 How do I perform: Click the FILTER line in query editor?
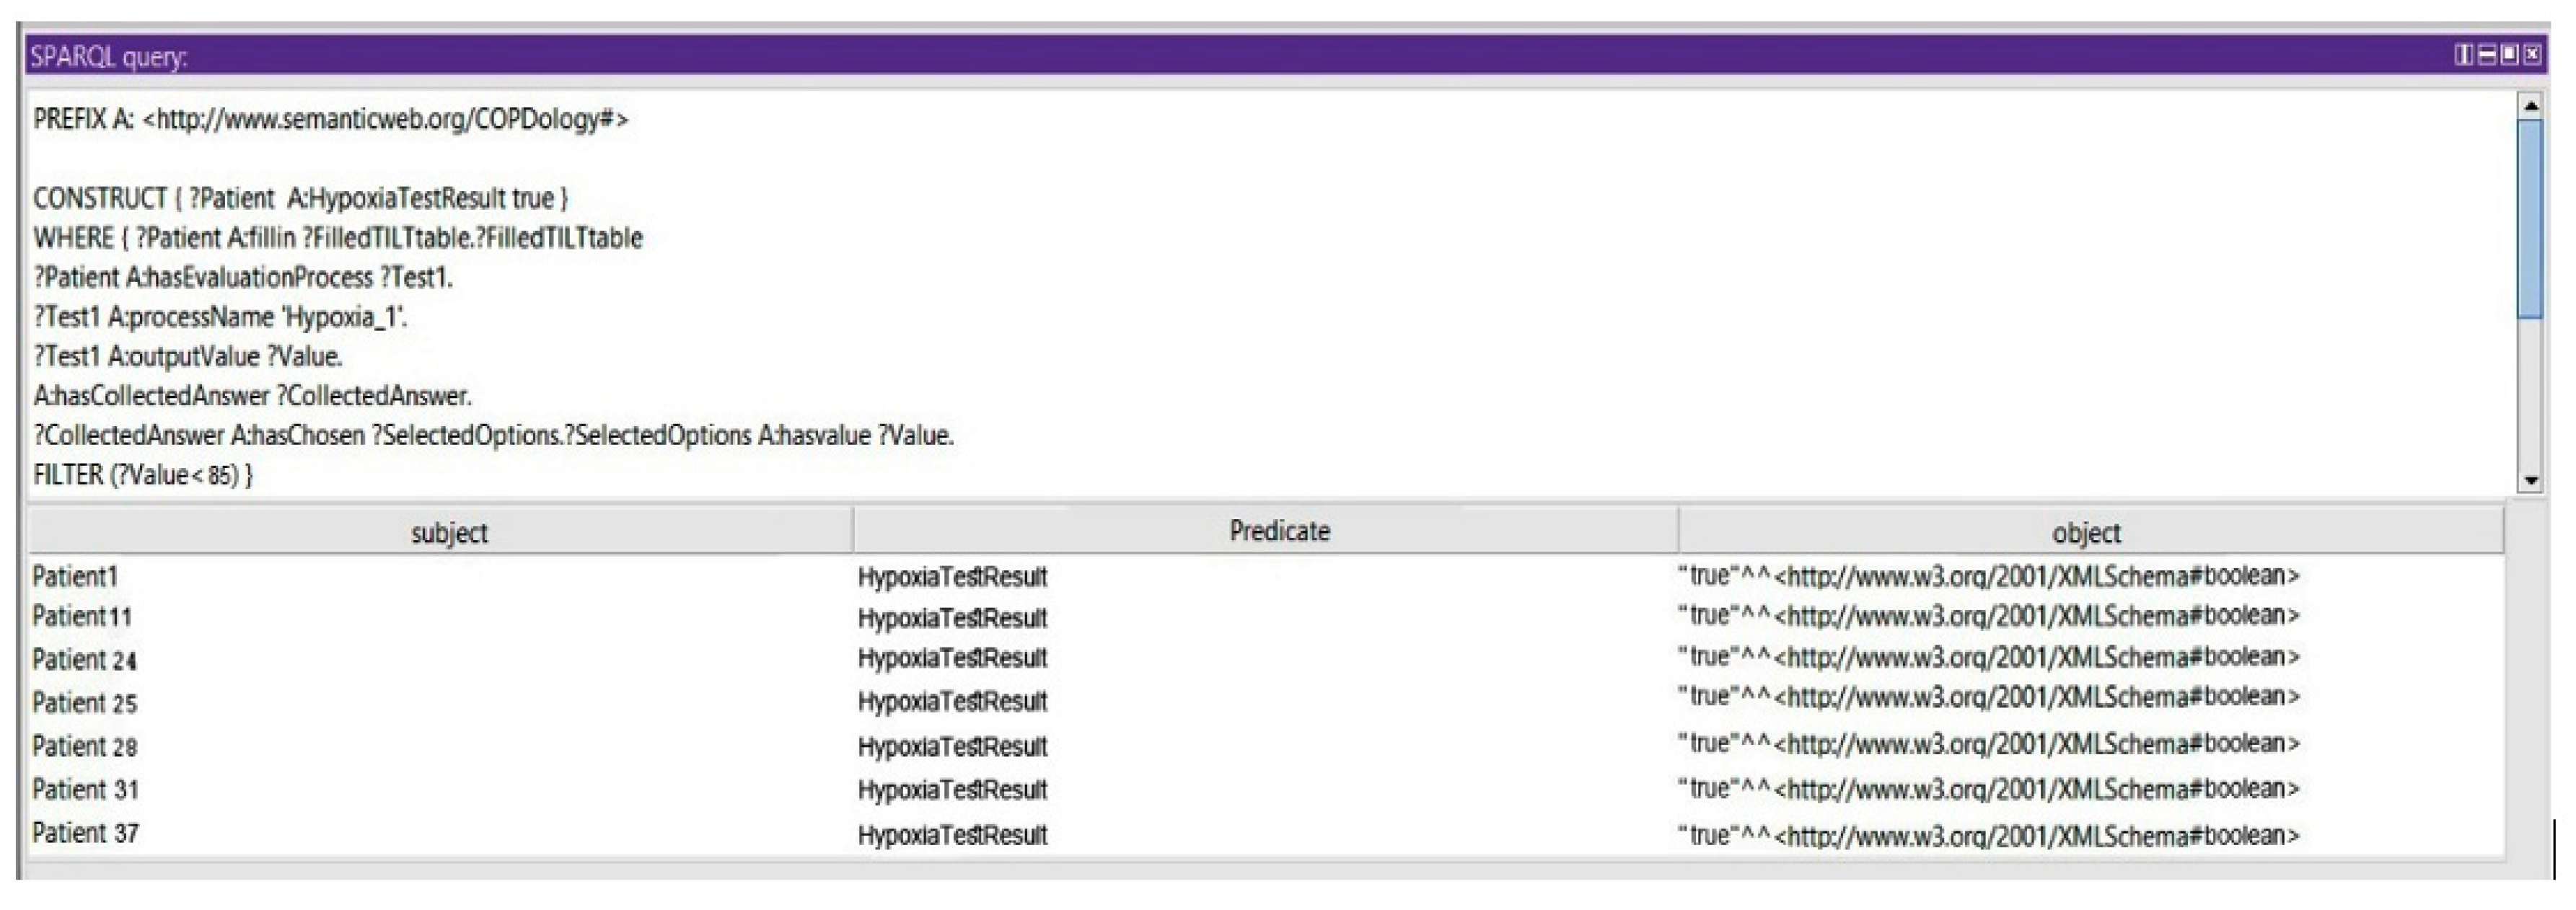[142, 475]
